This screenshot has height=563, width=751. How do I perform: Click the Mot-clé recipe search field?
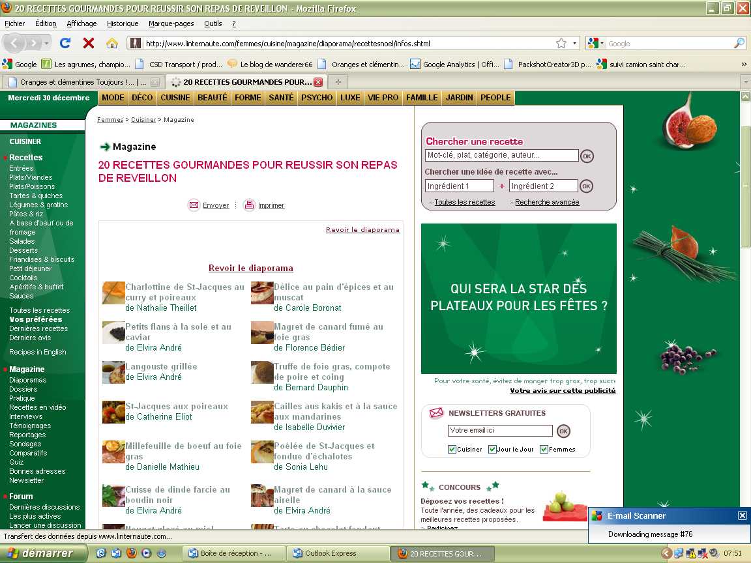click(502, 155)
